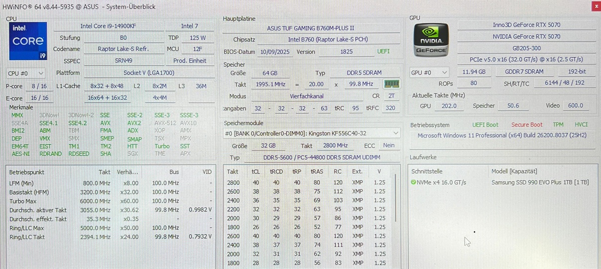Click the Intel 7 process field
This screenshot has height=269, width=601.
click(x=189, y=26)
